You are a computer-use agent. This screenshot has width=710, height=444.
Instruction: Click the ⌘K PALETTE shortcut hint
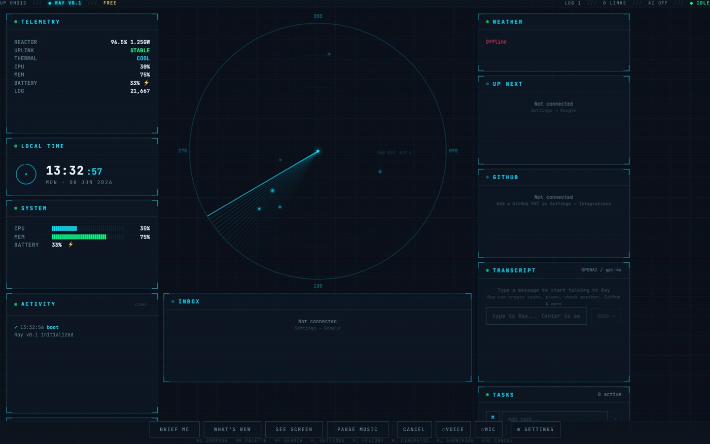tap(251, 440)
